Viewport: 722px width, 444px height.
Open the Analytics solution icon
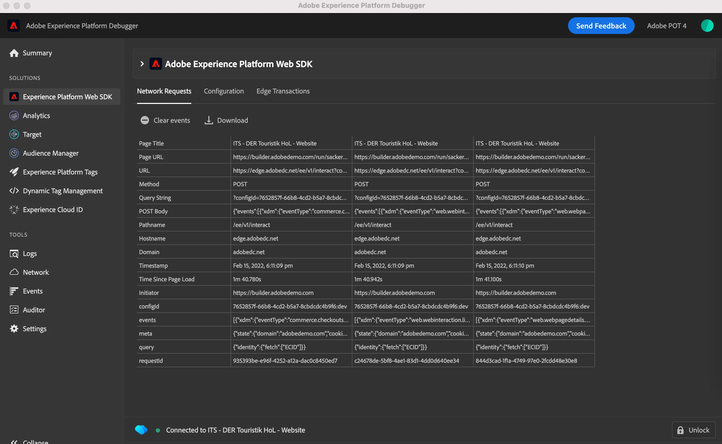[14, 115]
